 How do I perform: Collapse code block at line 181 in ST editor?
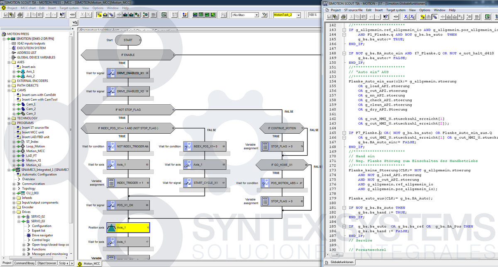[x=344, y=208]
